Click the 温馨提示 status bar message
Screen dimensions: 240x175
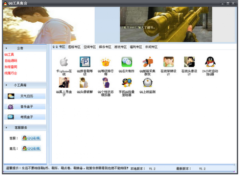67,168
